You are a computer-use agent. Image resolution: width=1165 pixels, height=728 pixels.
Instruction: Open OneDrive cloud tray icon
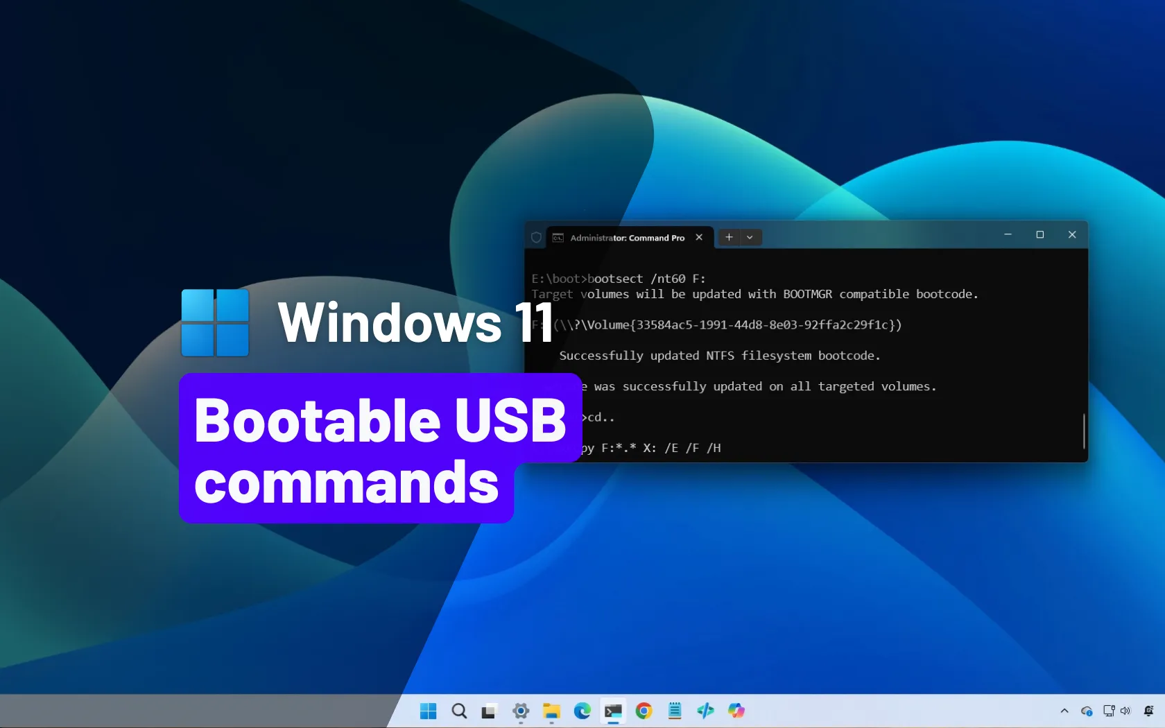click(1087, 711)
